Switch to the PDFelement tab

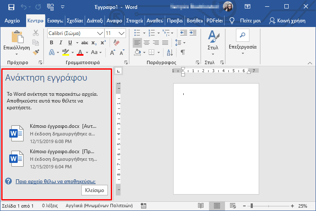[x=214, y=21]
